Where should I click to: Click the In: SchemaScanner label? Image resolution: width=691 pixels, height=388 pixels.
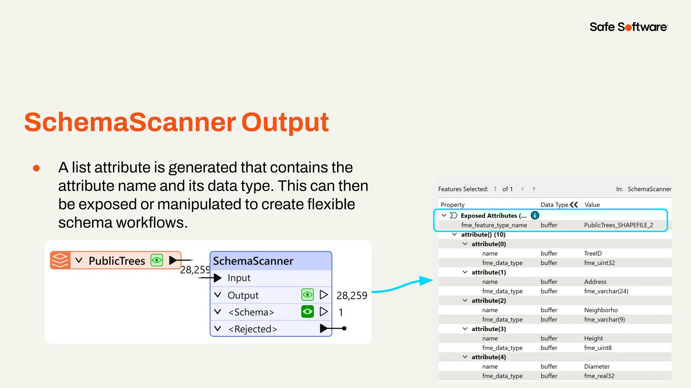pos(643,189)
